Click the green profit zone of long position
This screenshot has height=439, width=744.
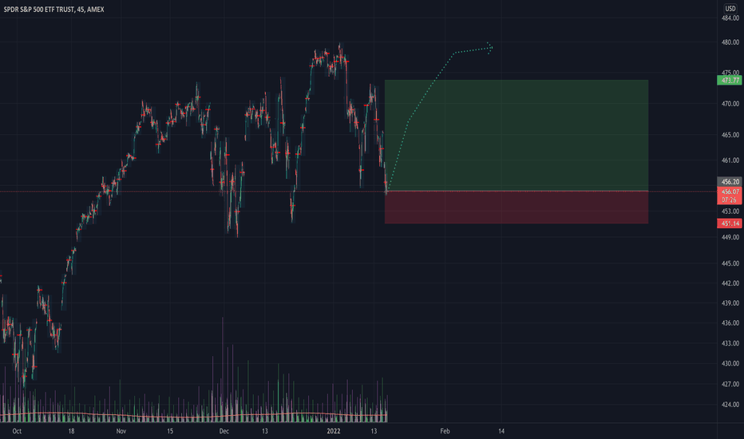(516, 135)
